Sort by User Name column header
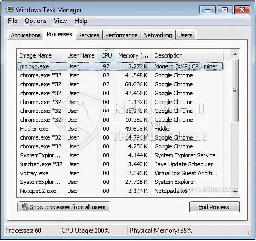The image size is (256, 241). pyautogui.click(x=81, y=55)
